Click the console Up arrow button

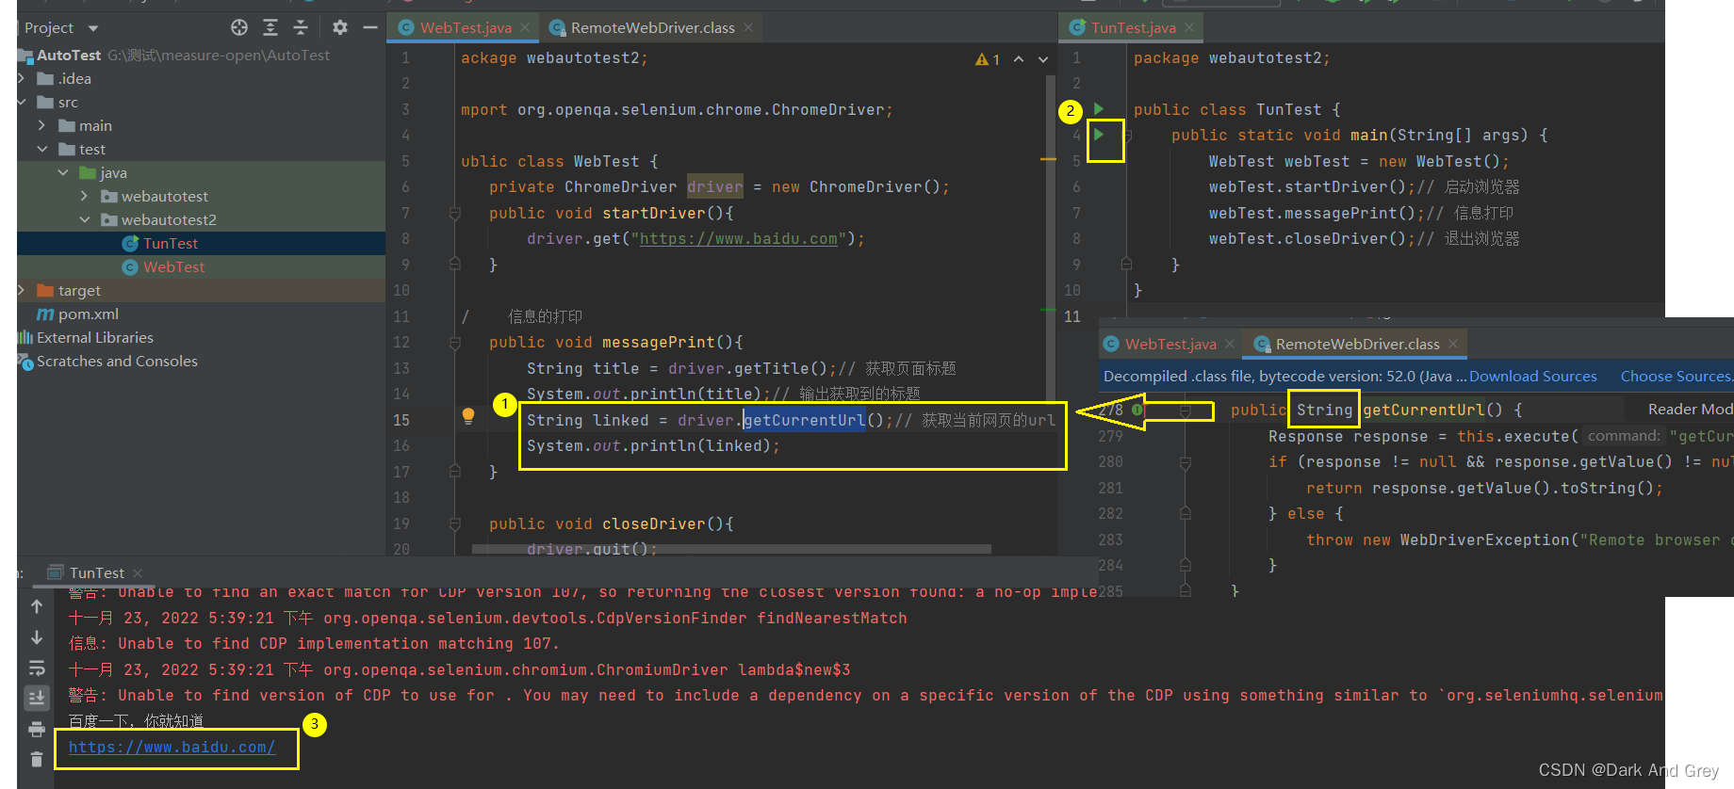coord(37,606)
